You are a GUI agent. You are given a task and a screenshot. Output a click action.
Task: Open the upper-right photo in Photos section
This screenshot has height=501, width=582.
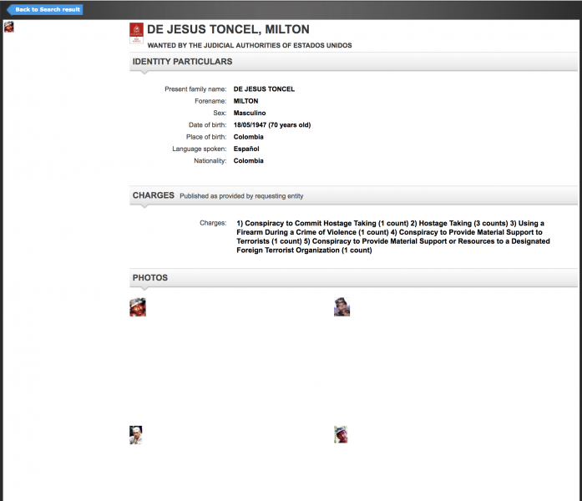click(342, 307)
